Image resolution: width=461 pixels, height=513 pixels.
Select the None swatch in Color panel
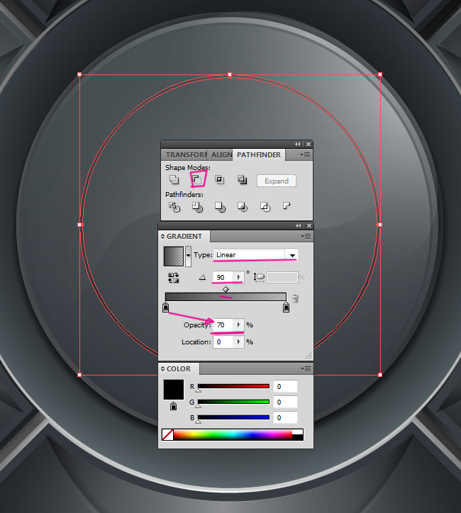coord(167,435)
